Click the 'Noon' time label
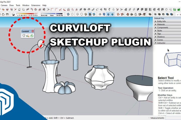The width and height of the screenshot is (181, 120). tap(52, 15)
